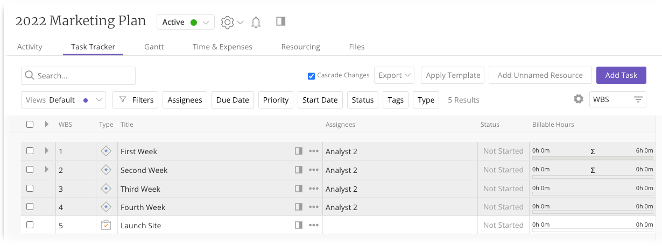Viewport: 662px width, 246px height.
Task: Click Not Started status for Launch Site
Action: coord(503,225)
